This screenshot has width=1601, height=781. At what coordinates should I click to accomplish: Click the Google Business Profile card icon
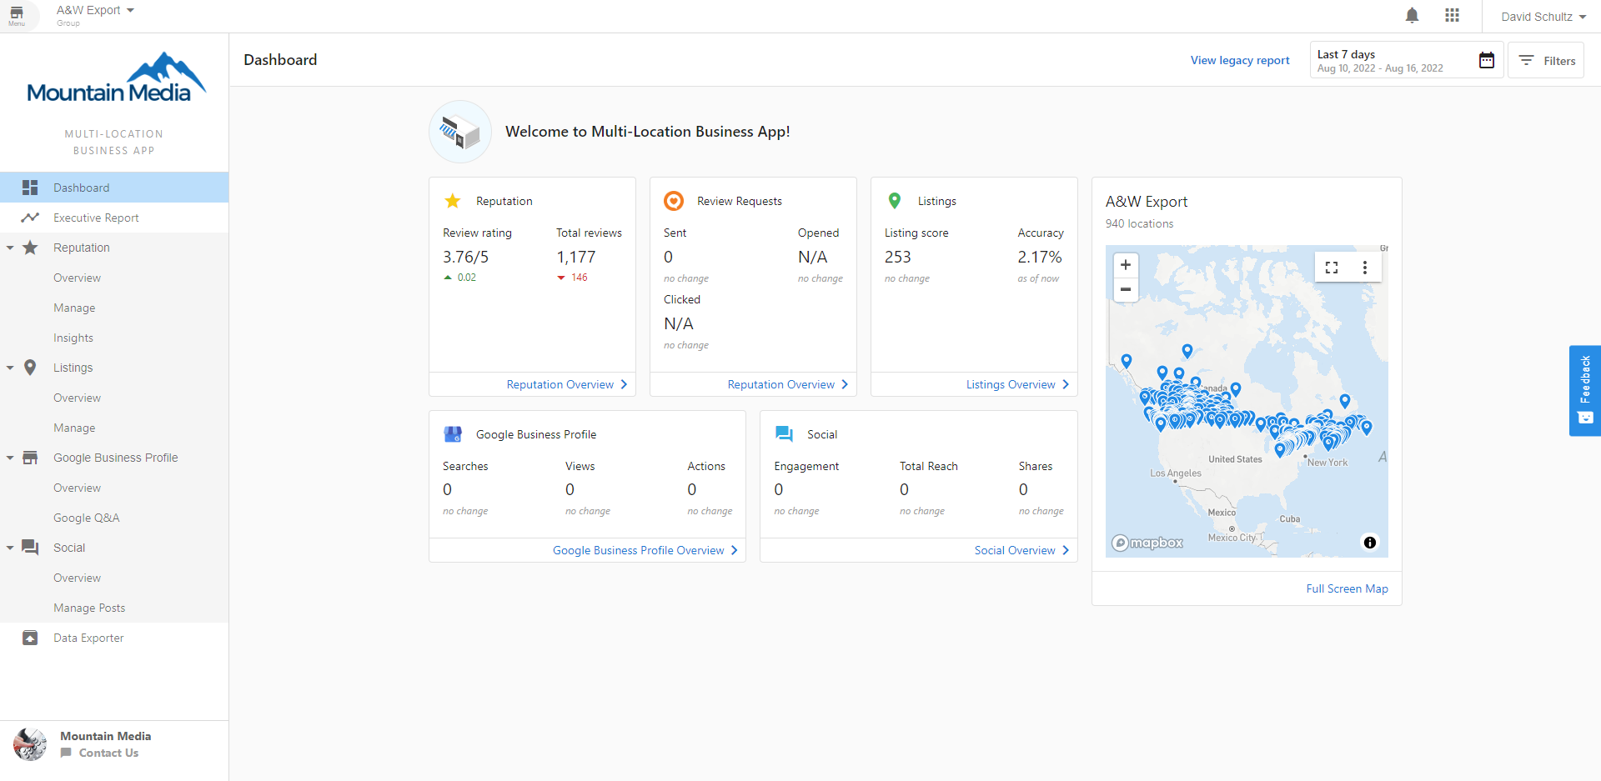(x=453, y=434)
